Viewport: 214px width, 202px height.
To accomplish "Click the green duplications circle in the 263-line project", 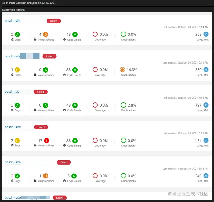I will pos(124,34).
